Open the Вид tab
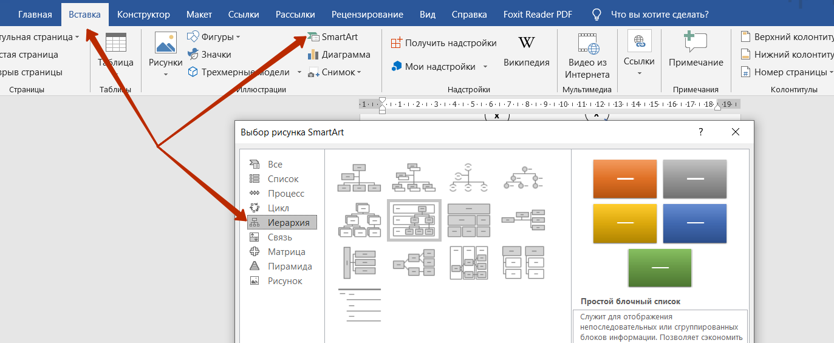The image size is (834, 343). [x=428, y=15]
